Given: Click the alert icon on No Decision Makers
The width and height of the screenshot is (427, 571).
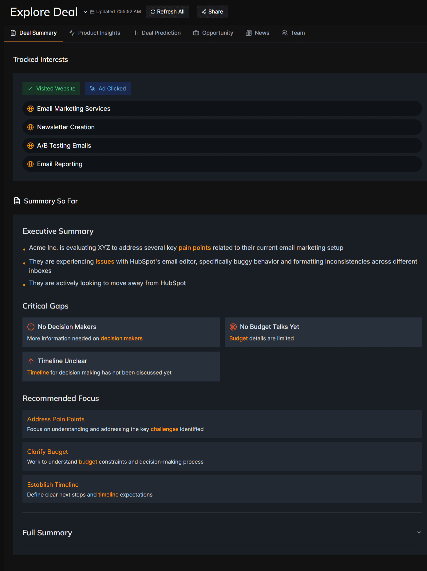Looking at the screenshot, I should coord(31,327).
